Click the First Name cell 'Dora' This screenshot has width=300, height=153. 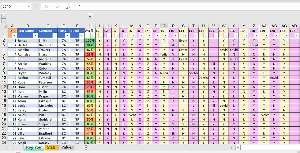28,87
